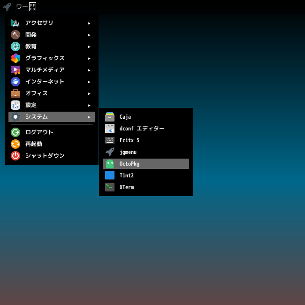Expand the インターネット submenu arrow
Image resolution: width=305 pixels, height=305 pixels.
click(x=89, y=82)
